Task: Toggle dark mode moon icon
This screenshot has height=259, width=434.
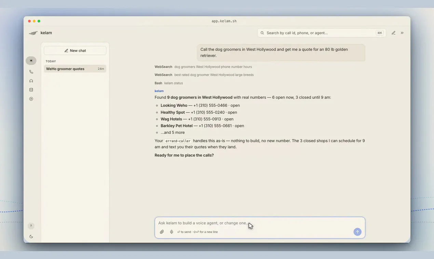Action: pyautogui.click(x=31, y=237)
